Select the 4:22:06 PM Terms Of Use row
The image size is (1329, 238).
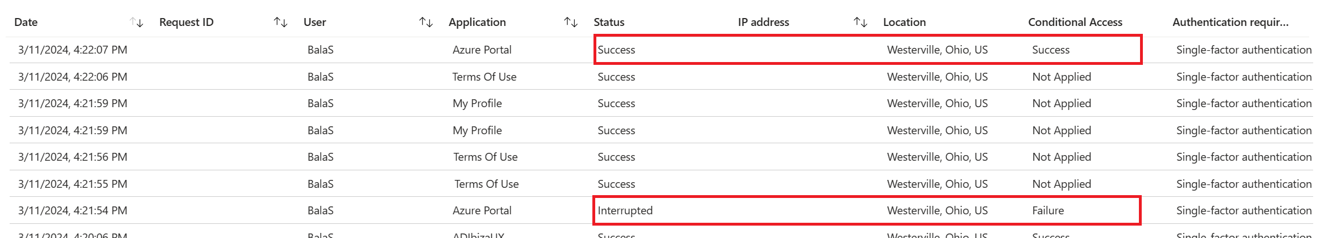[x=72, y=77]
